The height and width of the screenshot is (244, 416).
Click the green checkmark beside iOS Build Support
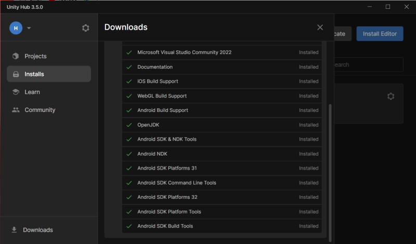(129, 81)
